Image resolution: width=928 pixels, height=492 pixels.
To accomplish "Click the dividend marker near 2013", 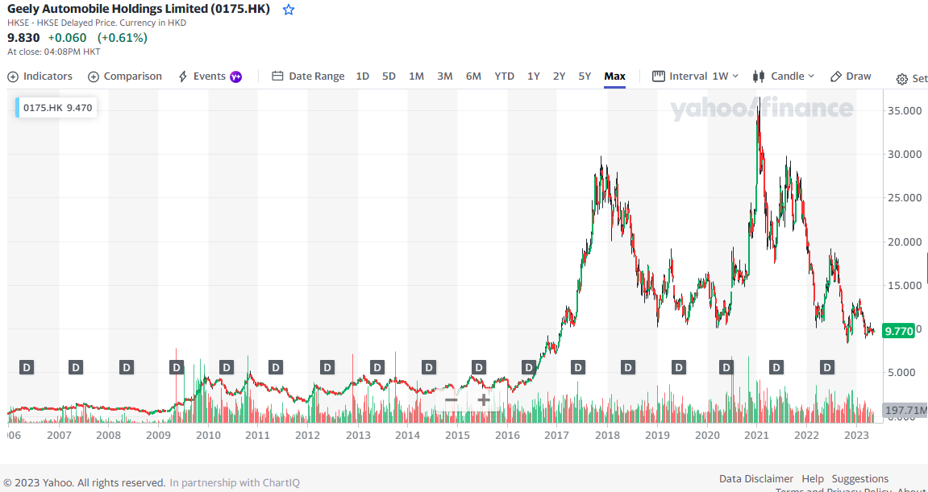I will (x=377, y=367).
